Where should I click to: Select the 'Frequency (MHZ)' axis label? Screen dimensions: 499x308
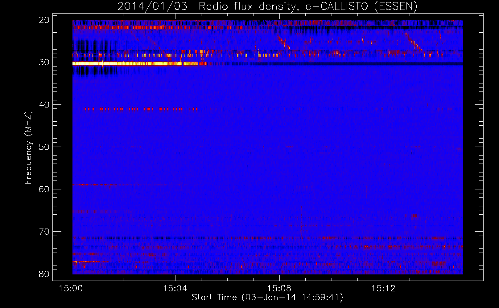[x=28, y=148]
